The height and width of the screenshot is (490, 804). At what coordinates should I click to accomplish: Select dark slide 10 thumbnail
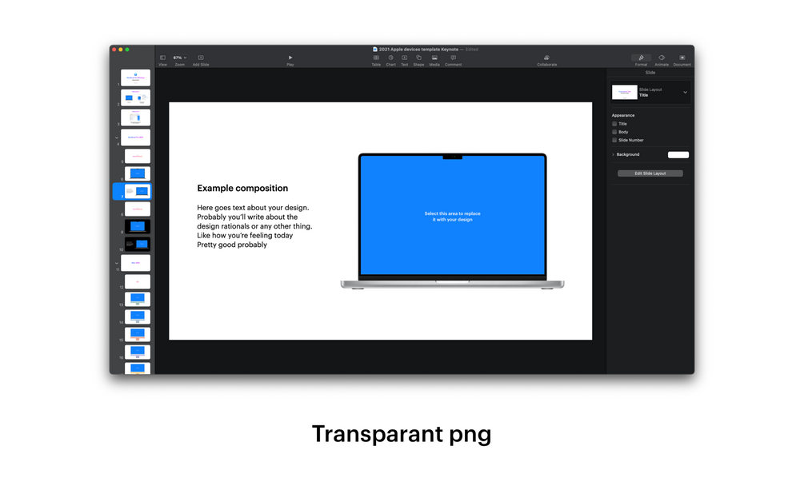coord(138,244)
